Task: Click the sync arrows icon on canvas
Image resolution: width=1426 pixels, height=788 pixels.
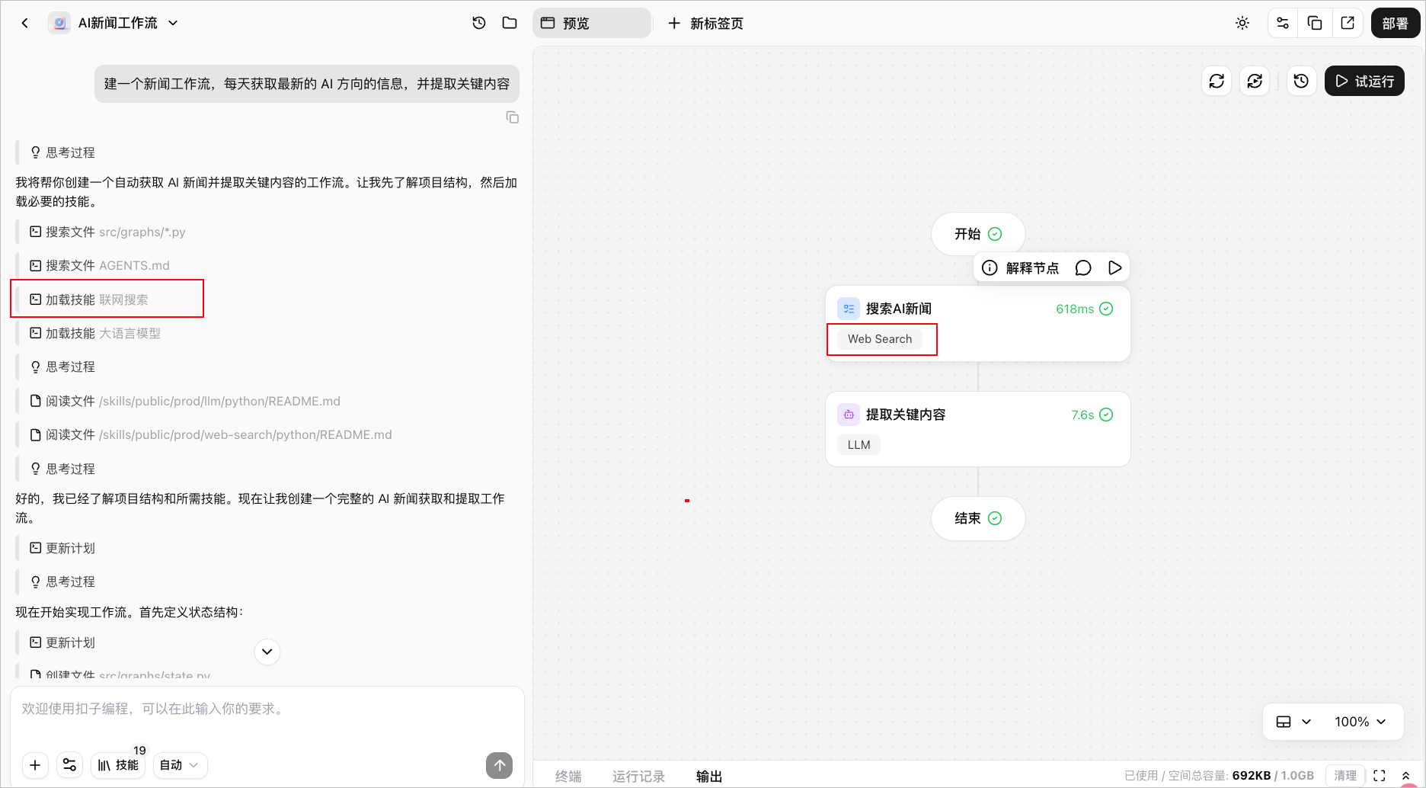Action: (1255, 81)
